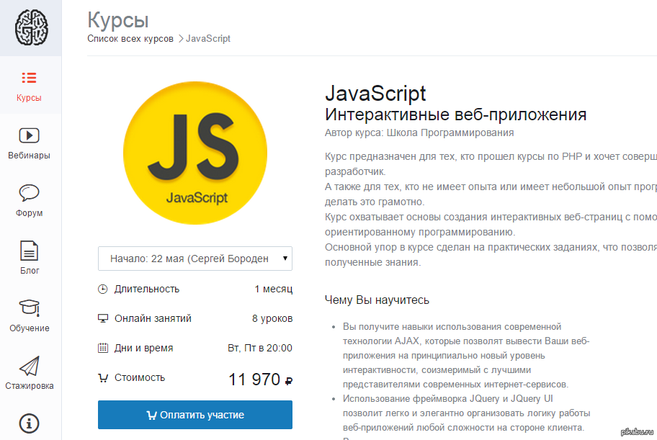
Task: Click the yellow JS course logo image
Action: (195, 153)
